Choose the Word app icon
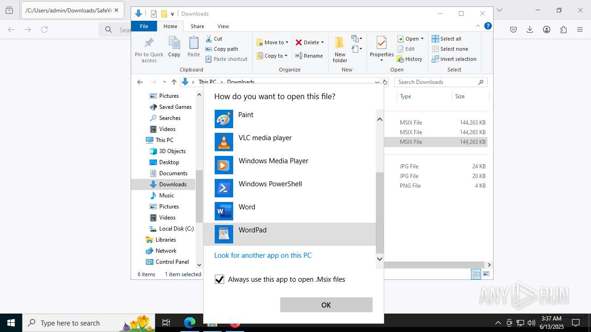This screenshot has width=591, height=332. coord(224,211)
